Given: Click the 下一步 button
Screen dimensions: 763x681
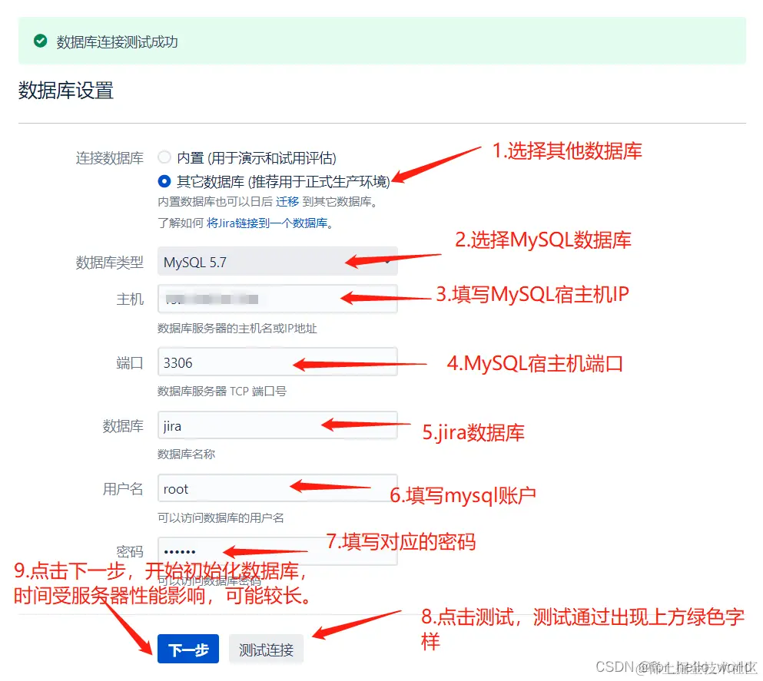Looking at the screenshot, I should point(187,648).
